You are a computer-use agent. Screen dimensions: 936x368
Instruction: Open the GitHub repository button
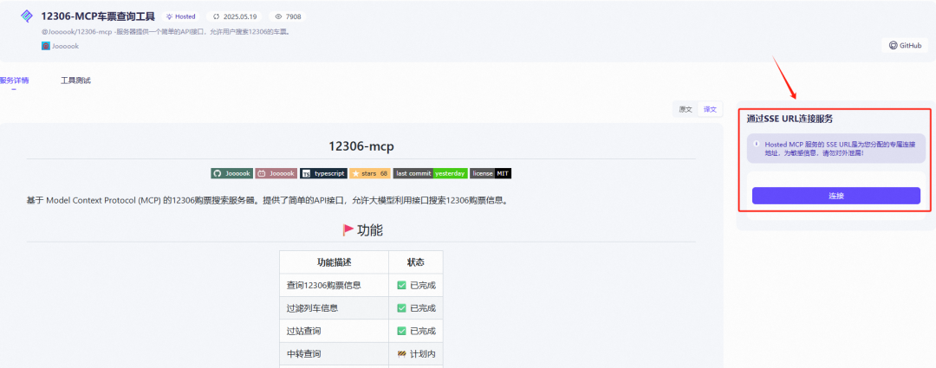905,45
